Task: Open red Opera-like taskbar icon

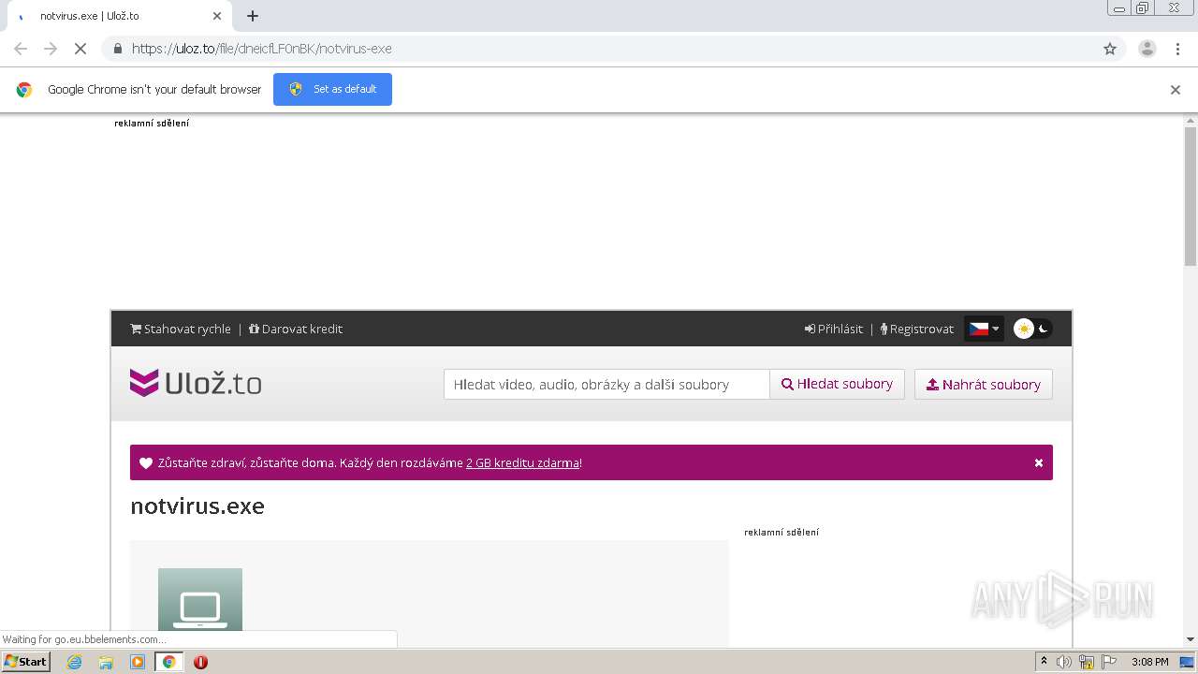Action: tap(200, 662)
